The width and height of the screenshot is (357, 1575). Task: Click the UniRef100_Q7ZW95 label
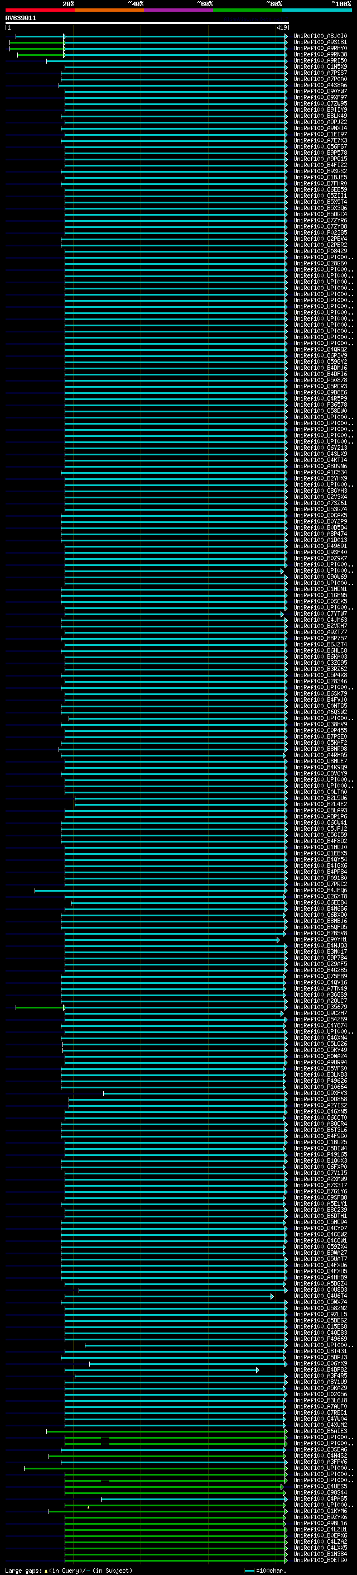tap(320, 103)
